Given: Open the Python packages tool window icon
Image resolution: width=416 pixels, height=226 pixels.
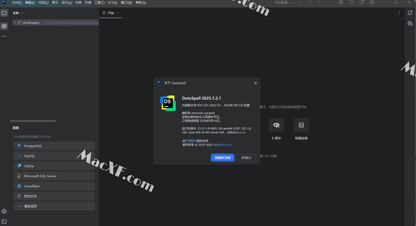Looking at the screenshot, I should click(x=4, y=211).
